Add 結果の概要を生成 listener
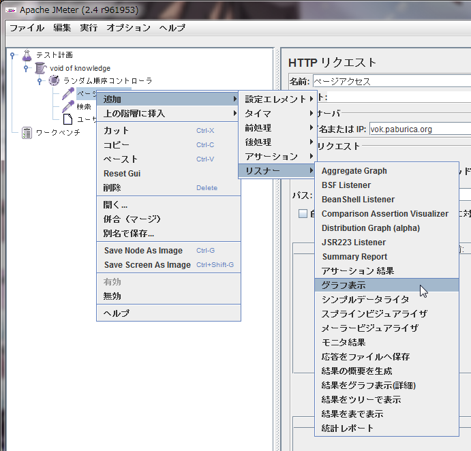This screenshot has height=451, width=471. coord(387,371)
